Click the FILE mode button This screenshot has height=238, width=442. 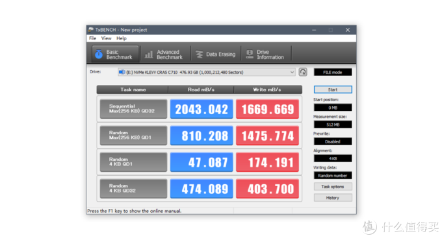pos(333,72)
